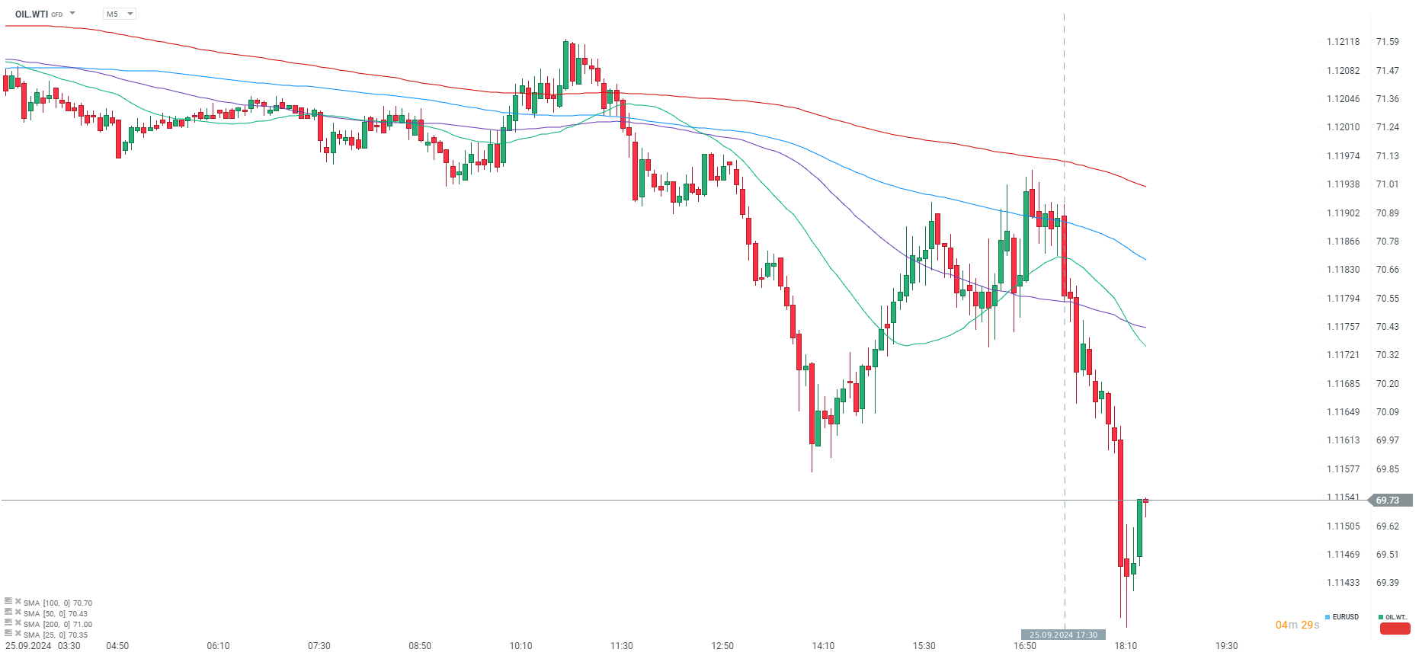The height and width of the screenshot is (659, 1422).
Task: Toggle the OIL.WTI series legend
Action: (1395, 617)
